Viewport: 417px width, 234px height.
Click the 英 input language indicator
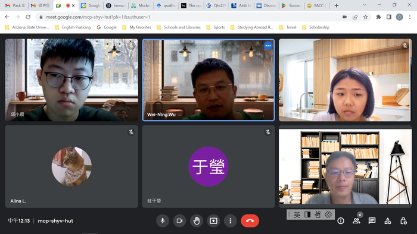pyautogui.click(x=297, y=214)
